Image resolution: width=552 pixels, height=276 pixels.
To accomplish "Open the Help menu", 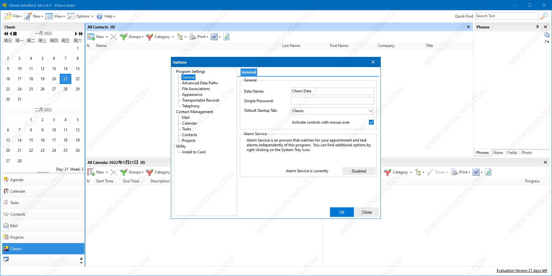I will tap(106, 16).
